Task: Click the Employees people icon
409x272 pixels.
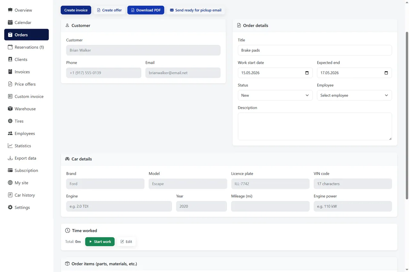Action: click(10, 133)
